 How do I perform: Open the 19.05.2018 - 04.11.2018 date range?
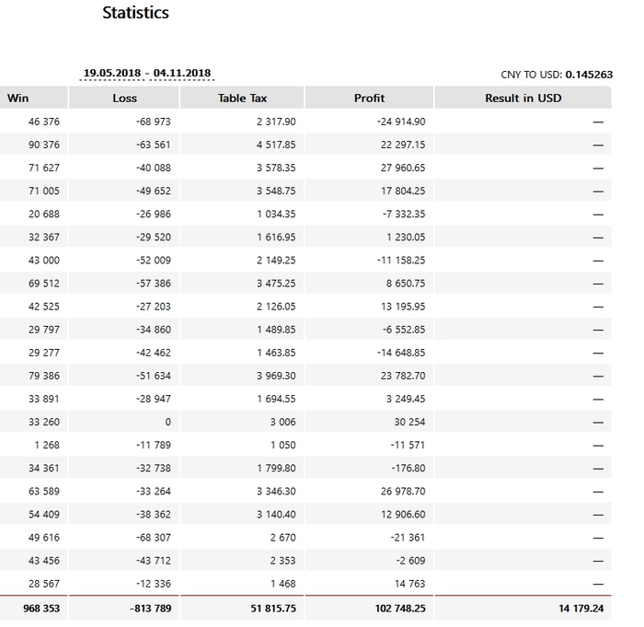(147, 73)
